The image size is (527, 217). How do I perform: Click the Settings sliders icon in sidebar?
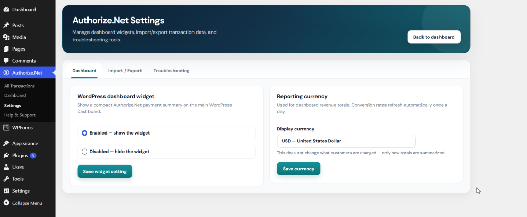click(x=6, y=191)
